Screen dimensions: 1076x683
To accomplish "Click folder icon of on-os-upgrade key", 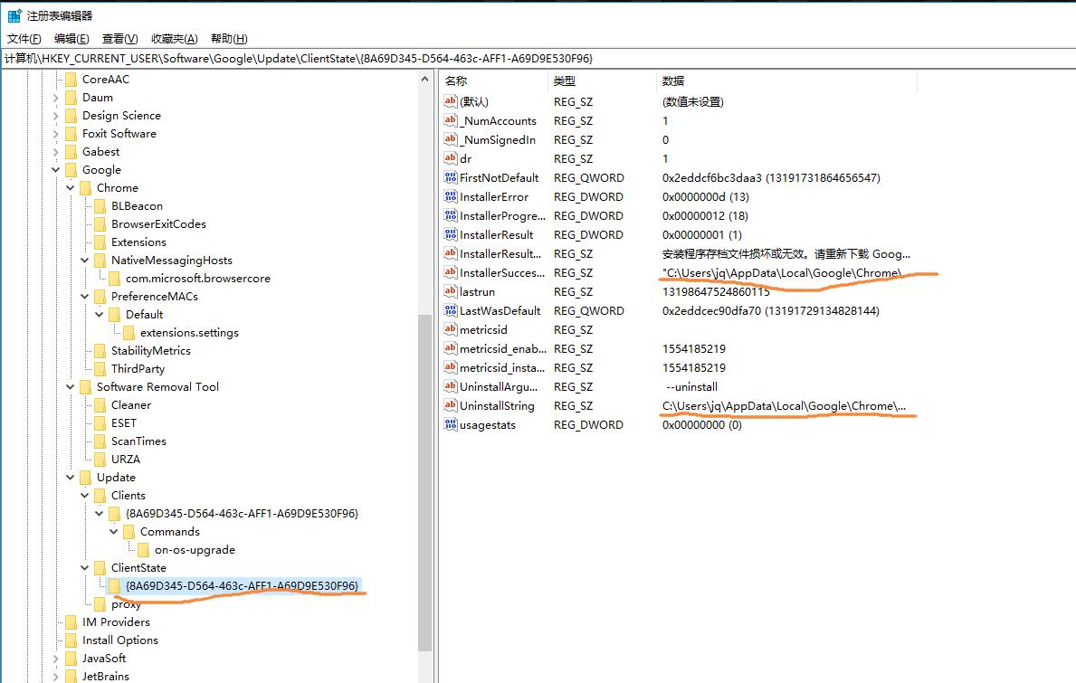I will point(143,549).
